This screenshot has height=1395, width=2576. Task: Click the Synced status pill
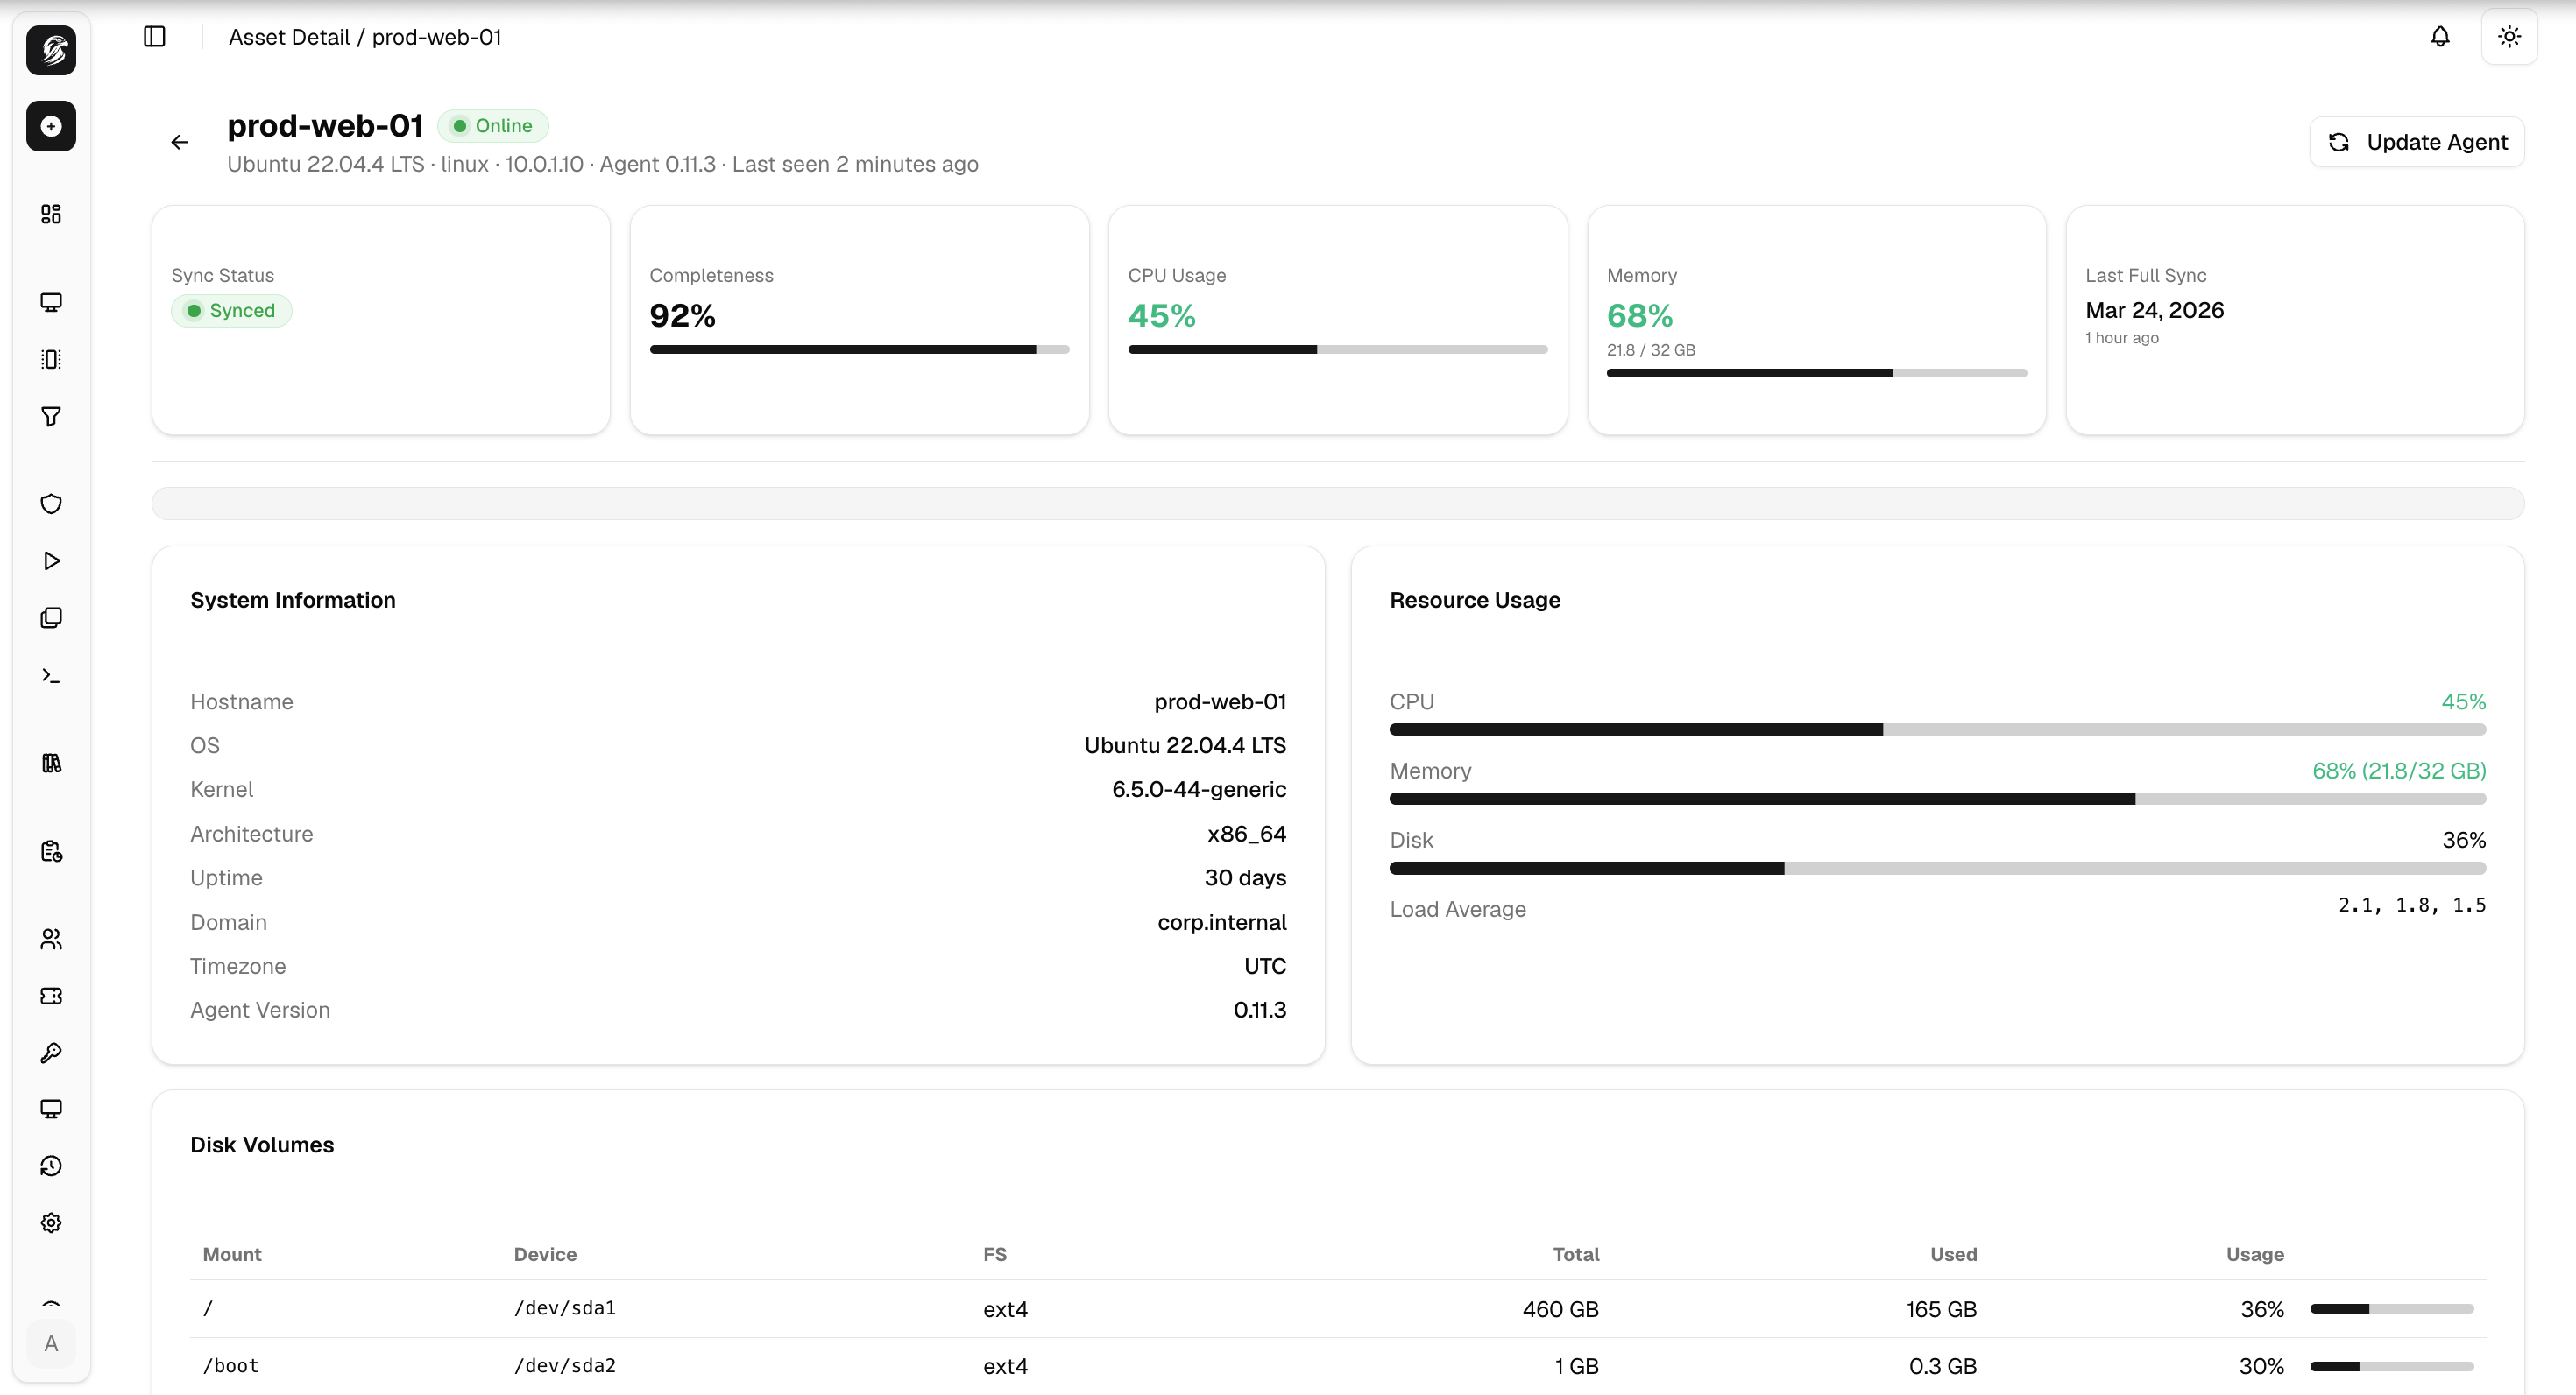click(x=231, y=311)
